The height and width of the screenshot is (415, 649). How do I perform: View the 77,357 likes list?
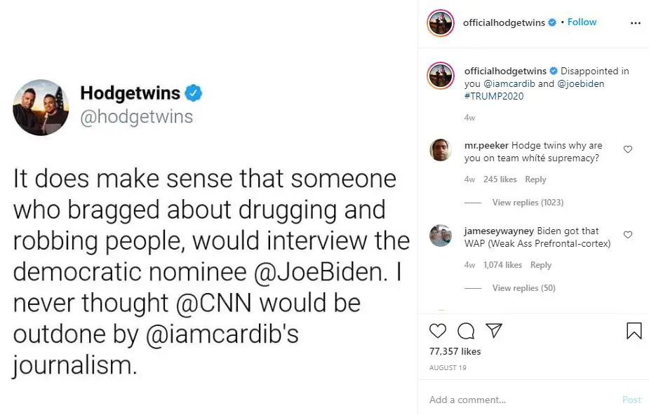coord(455,351)
